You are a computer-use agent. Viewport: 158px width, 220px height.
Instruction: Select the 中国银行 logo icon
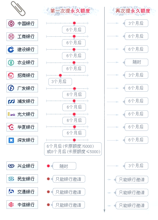tap(11, 24)
